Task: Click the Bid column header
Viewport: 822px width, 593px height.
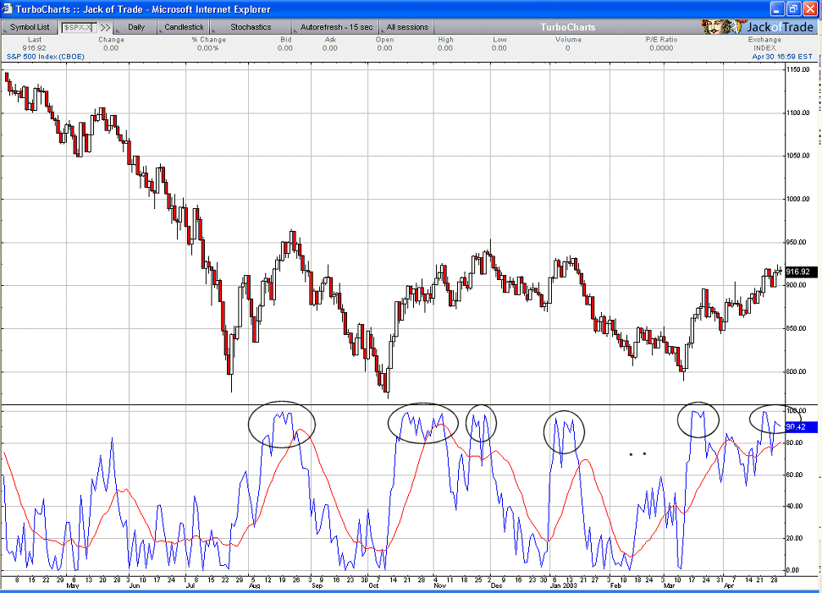Action: pos(285,40)
